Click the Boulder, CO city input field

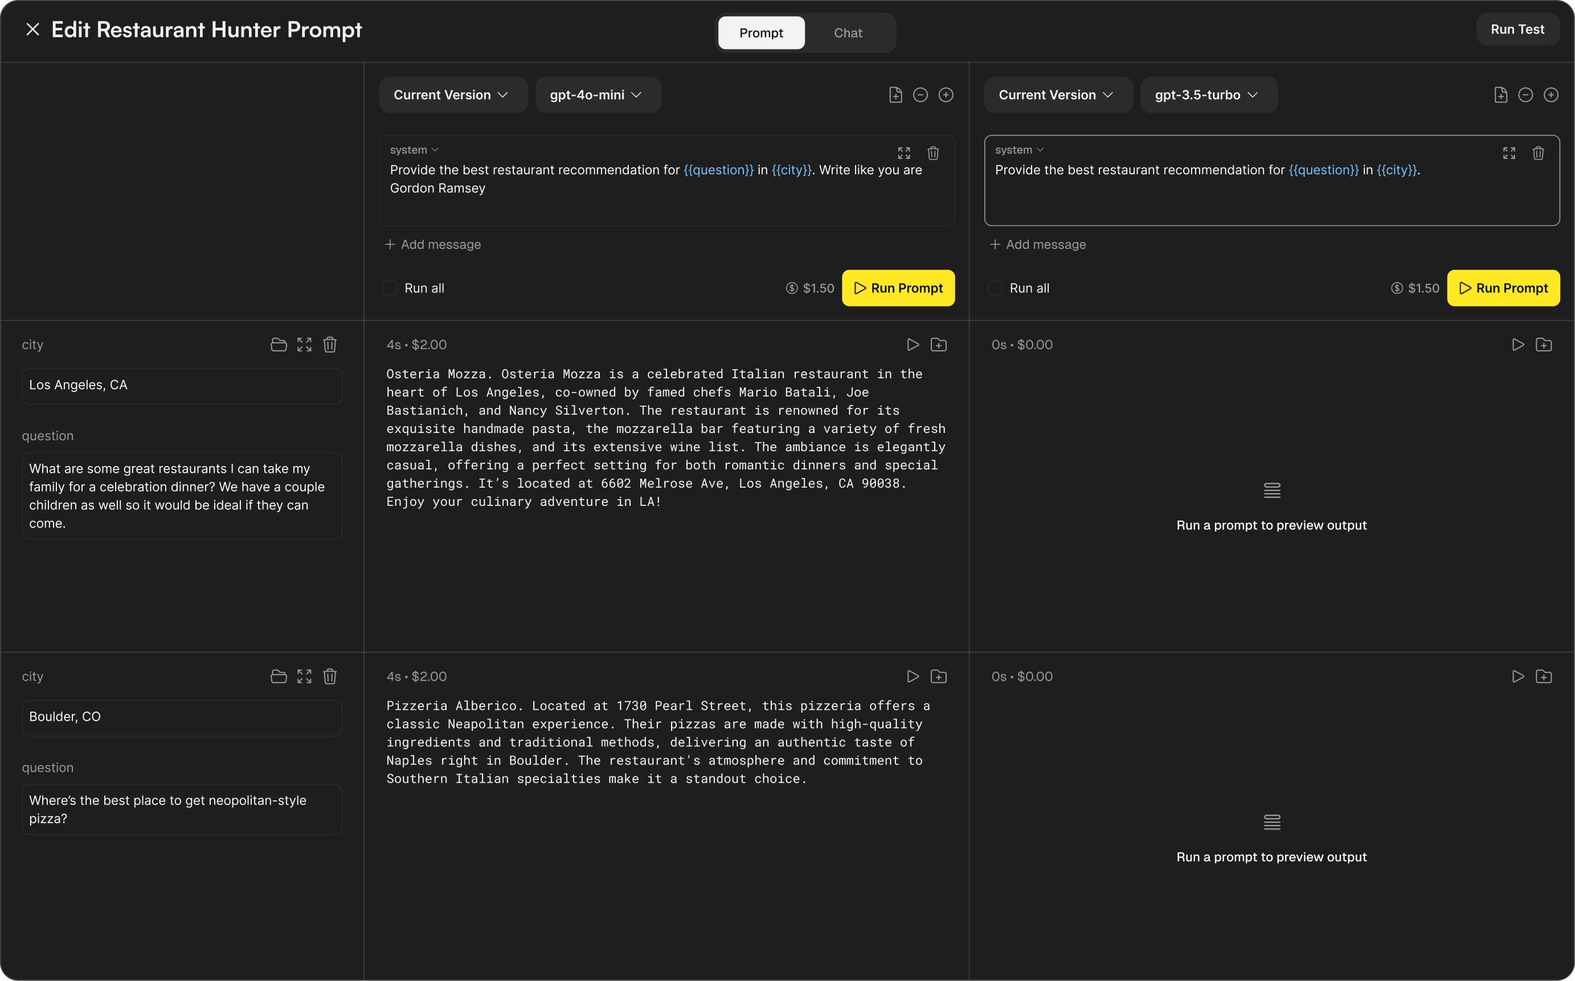point(182,717)
